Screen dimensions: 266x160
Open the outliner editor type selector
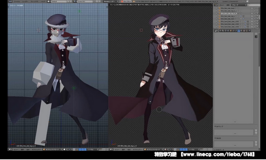[216, 5]
